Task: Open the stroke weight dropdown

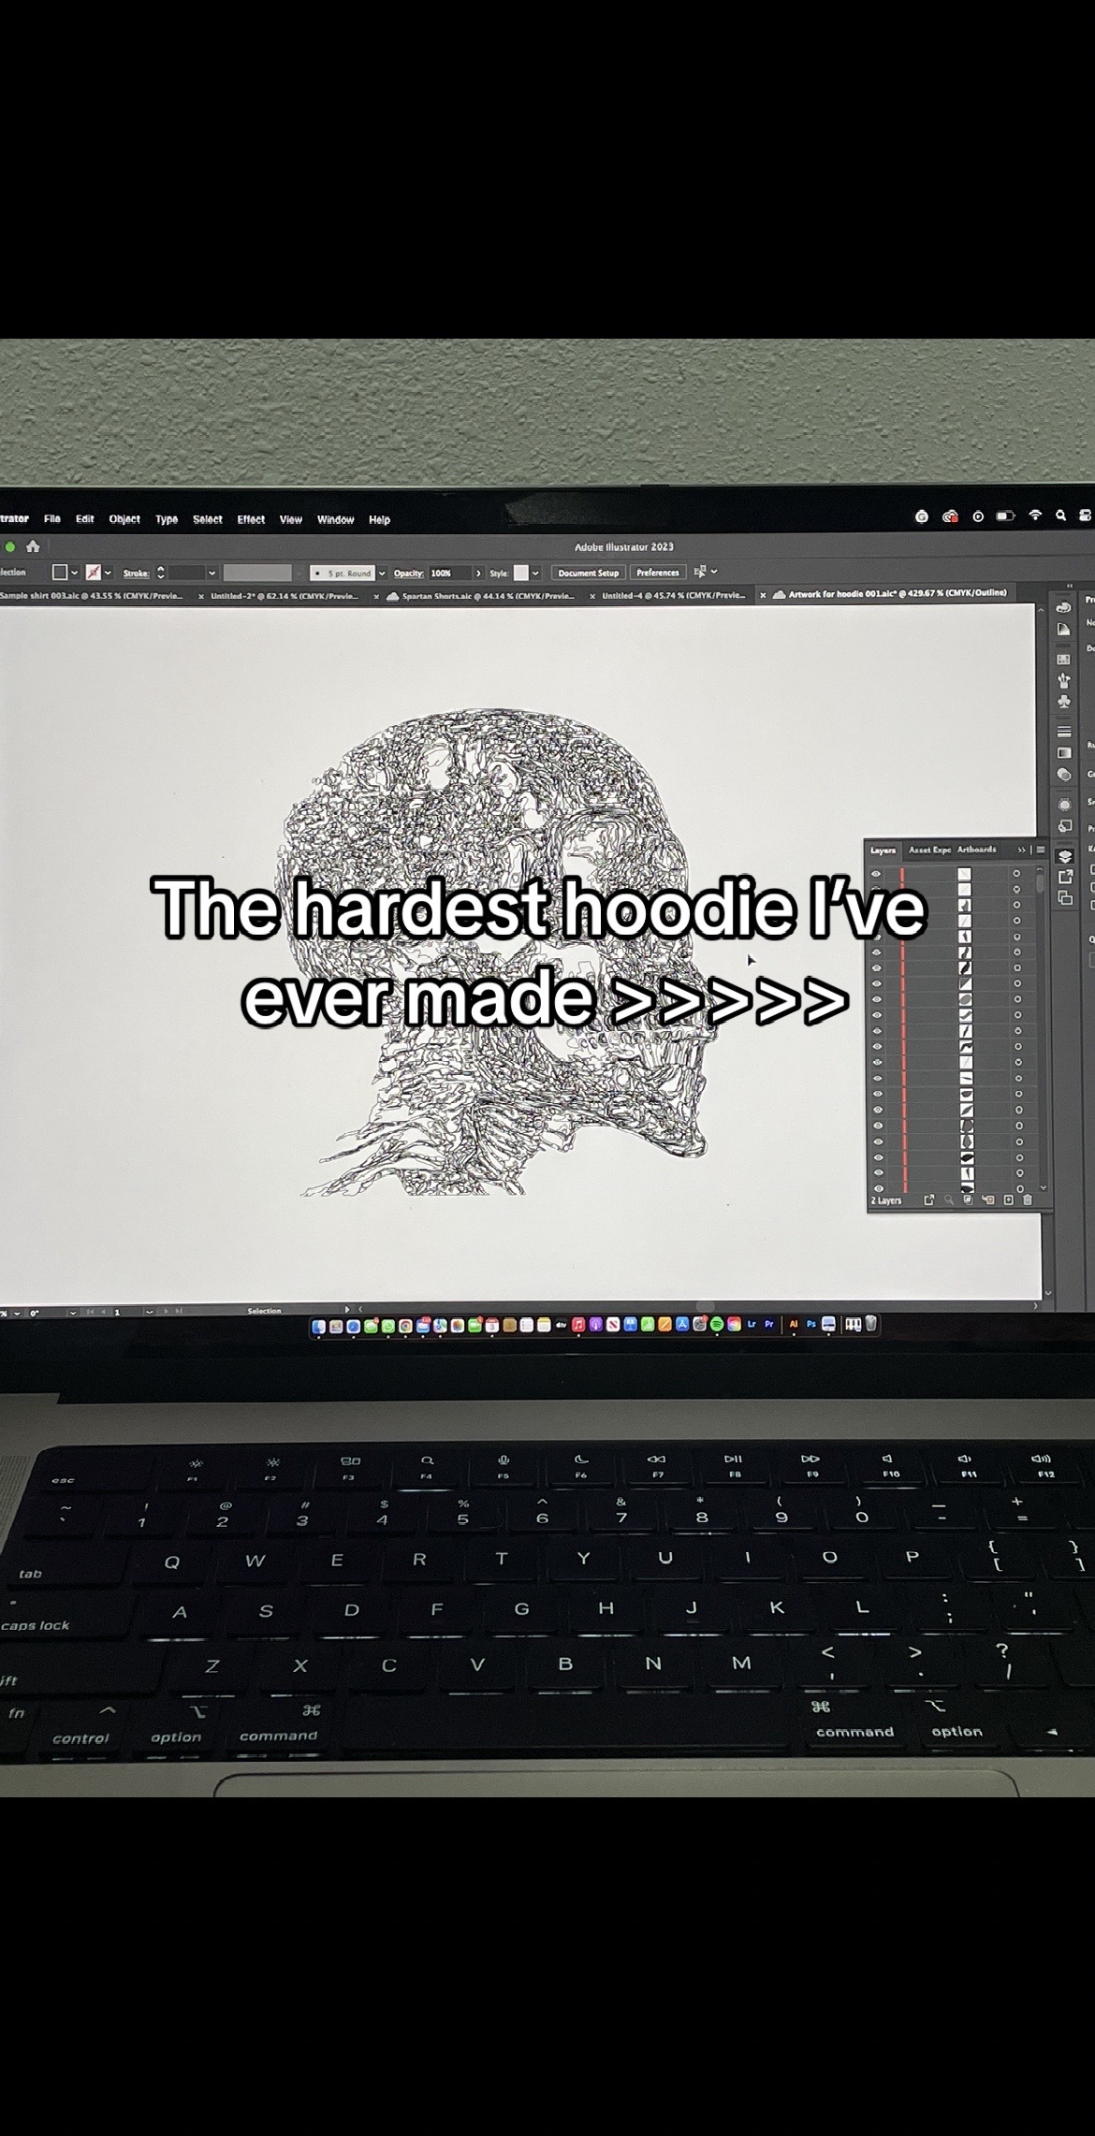Action: [x=212, y=573]
